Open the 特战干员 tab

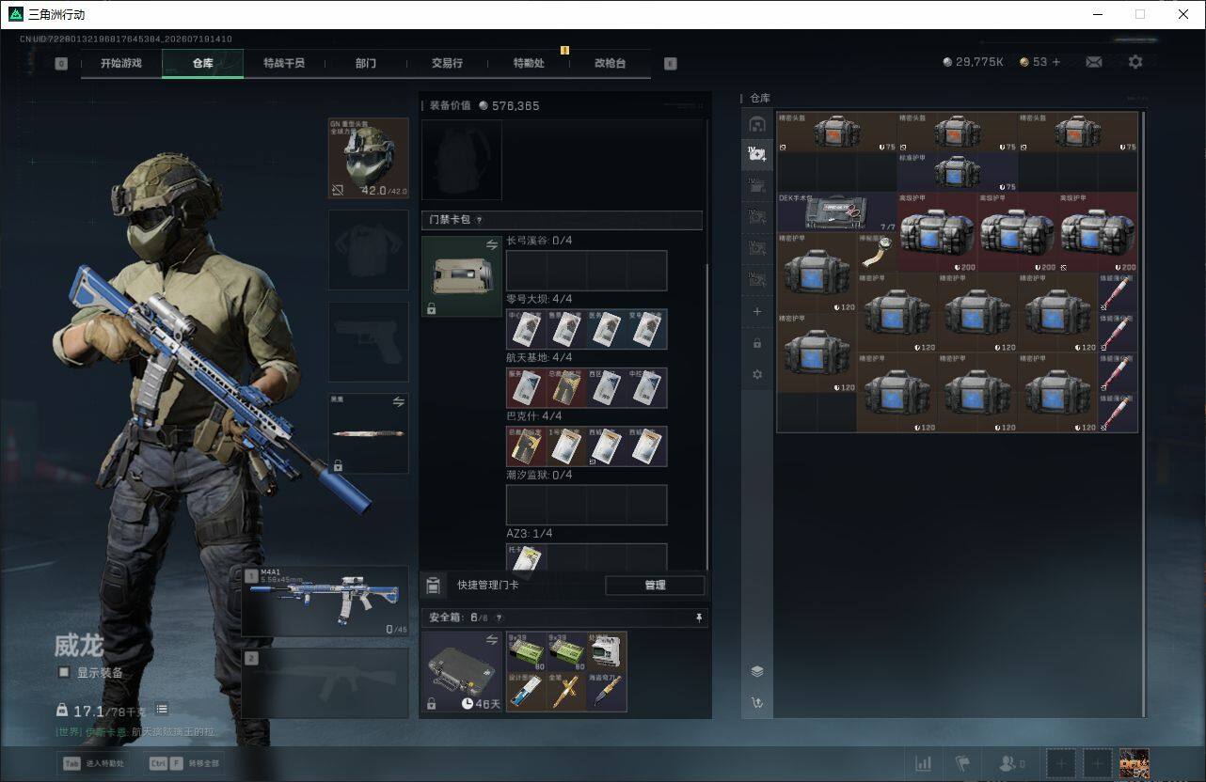pyautogui.click(x=283, y=63)
